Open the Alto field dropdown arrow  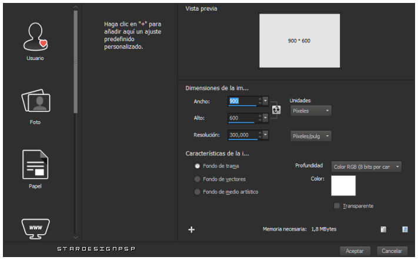(x=265, y=118)
